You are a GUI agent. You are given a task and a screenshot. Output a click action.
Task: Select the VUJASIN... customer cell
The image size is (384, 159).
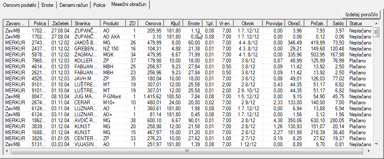point(85,144)
